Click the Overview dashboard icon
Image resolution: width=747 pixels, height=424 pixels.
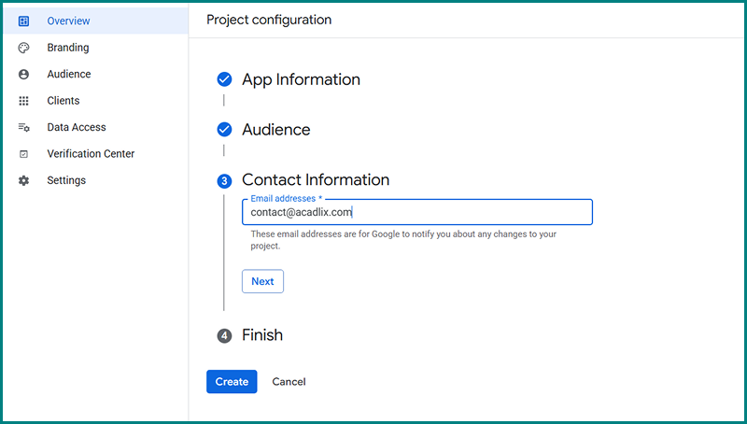coord(24,21)
